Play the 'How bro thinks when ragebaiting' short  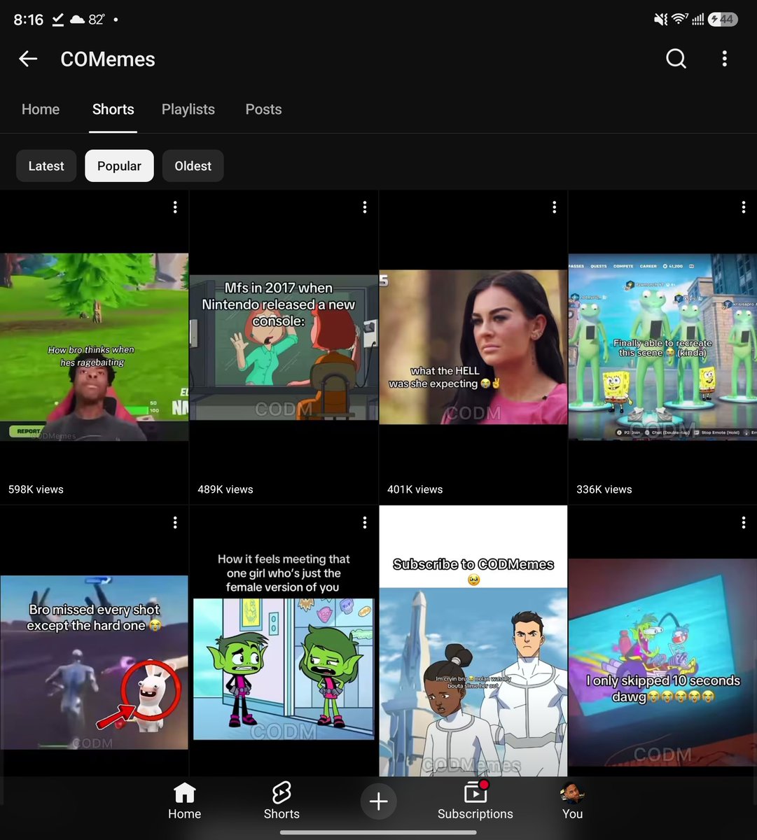(x=94, y=347)
